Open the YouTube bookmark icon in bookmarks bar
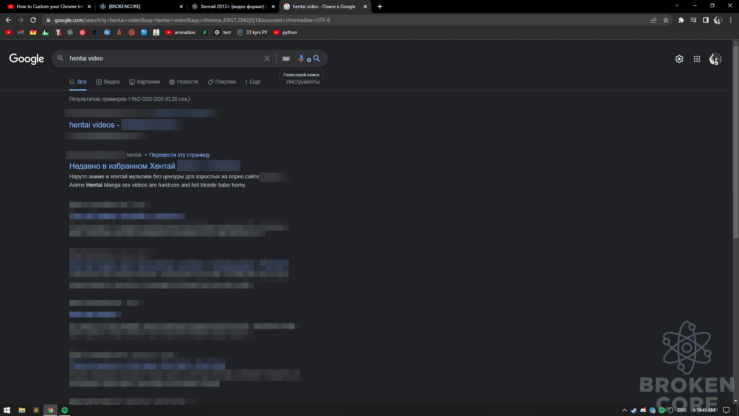This screenshot has width=739, height=416. 8,32
